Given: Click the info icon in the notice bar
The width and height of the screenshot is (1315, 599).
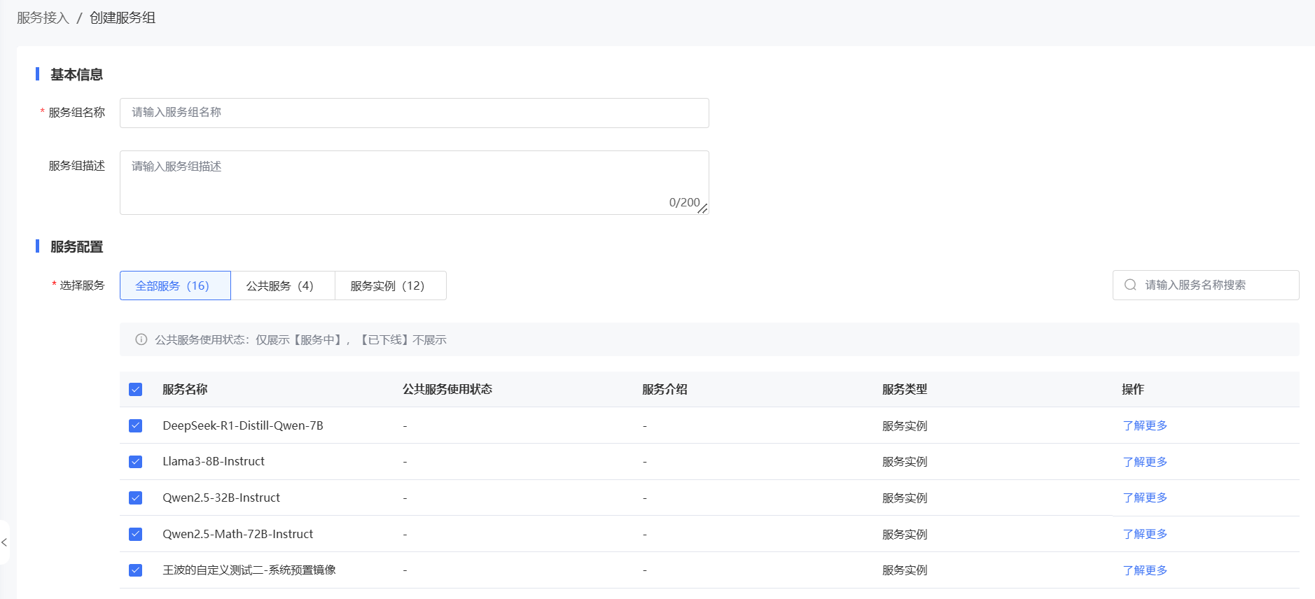Looking at the screenshot, I should point(141,339).
